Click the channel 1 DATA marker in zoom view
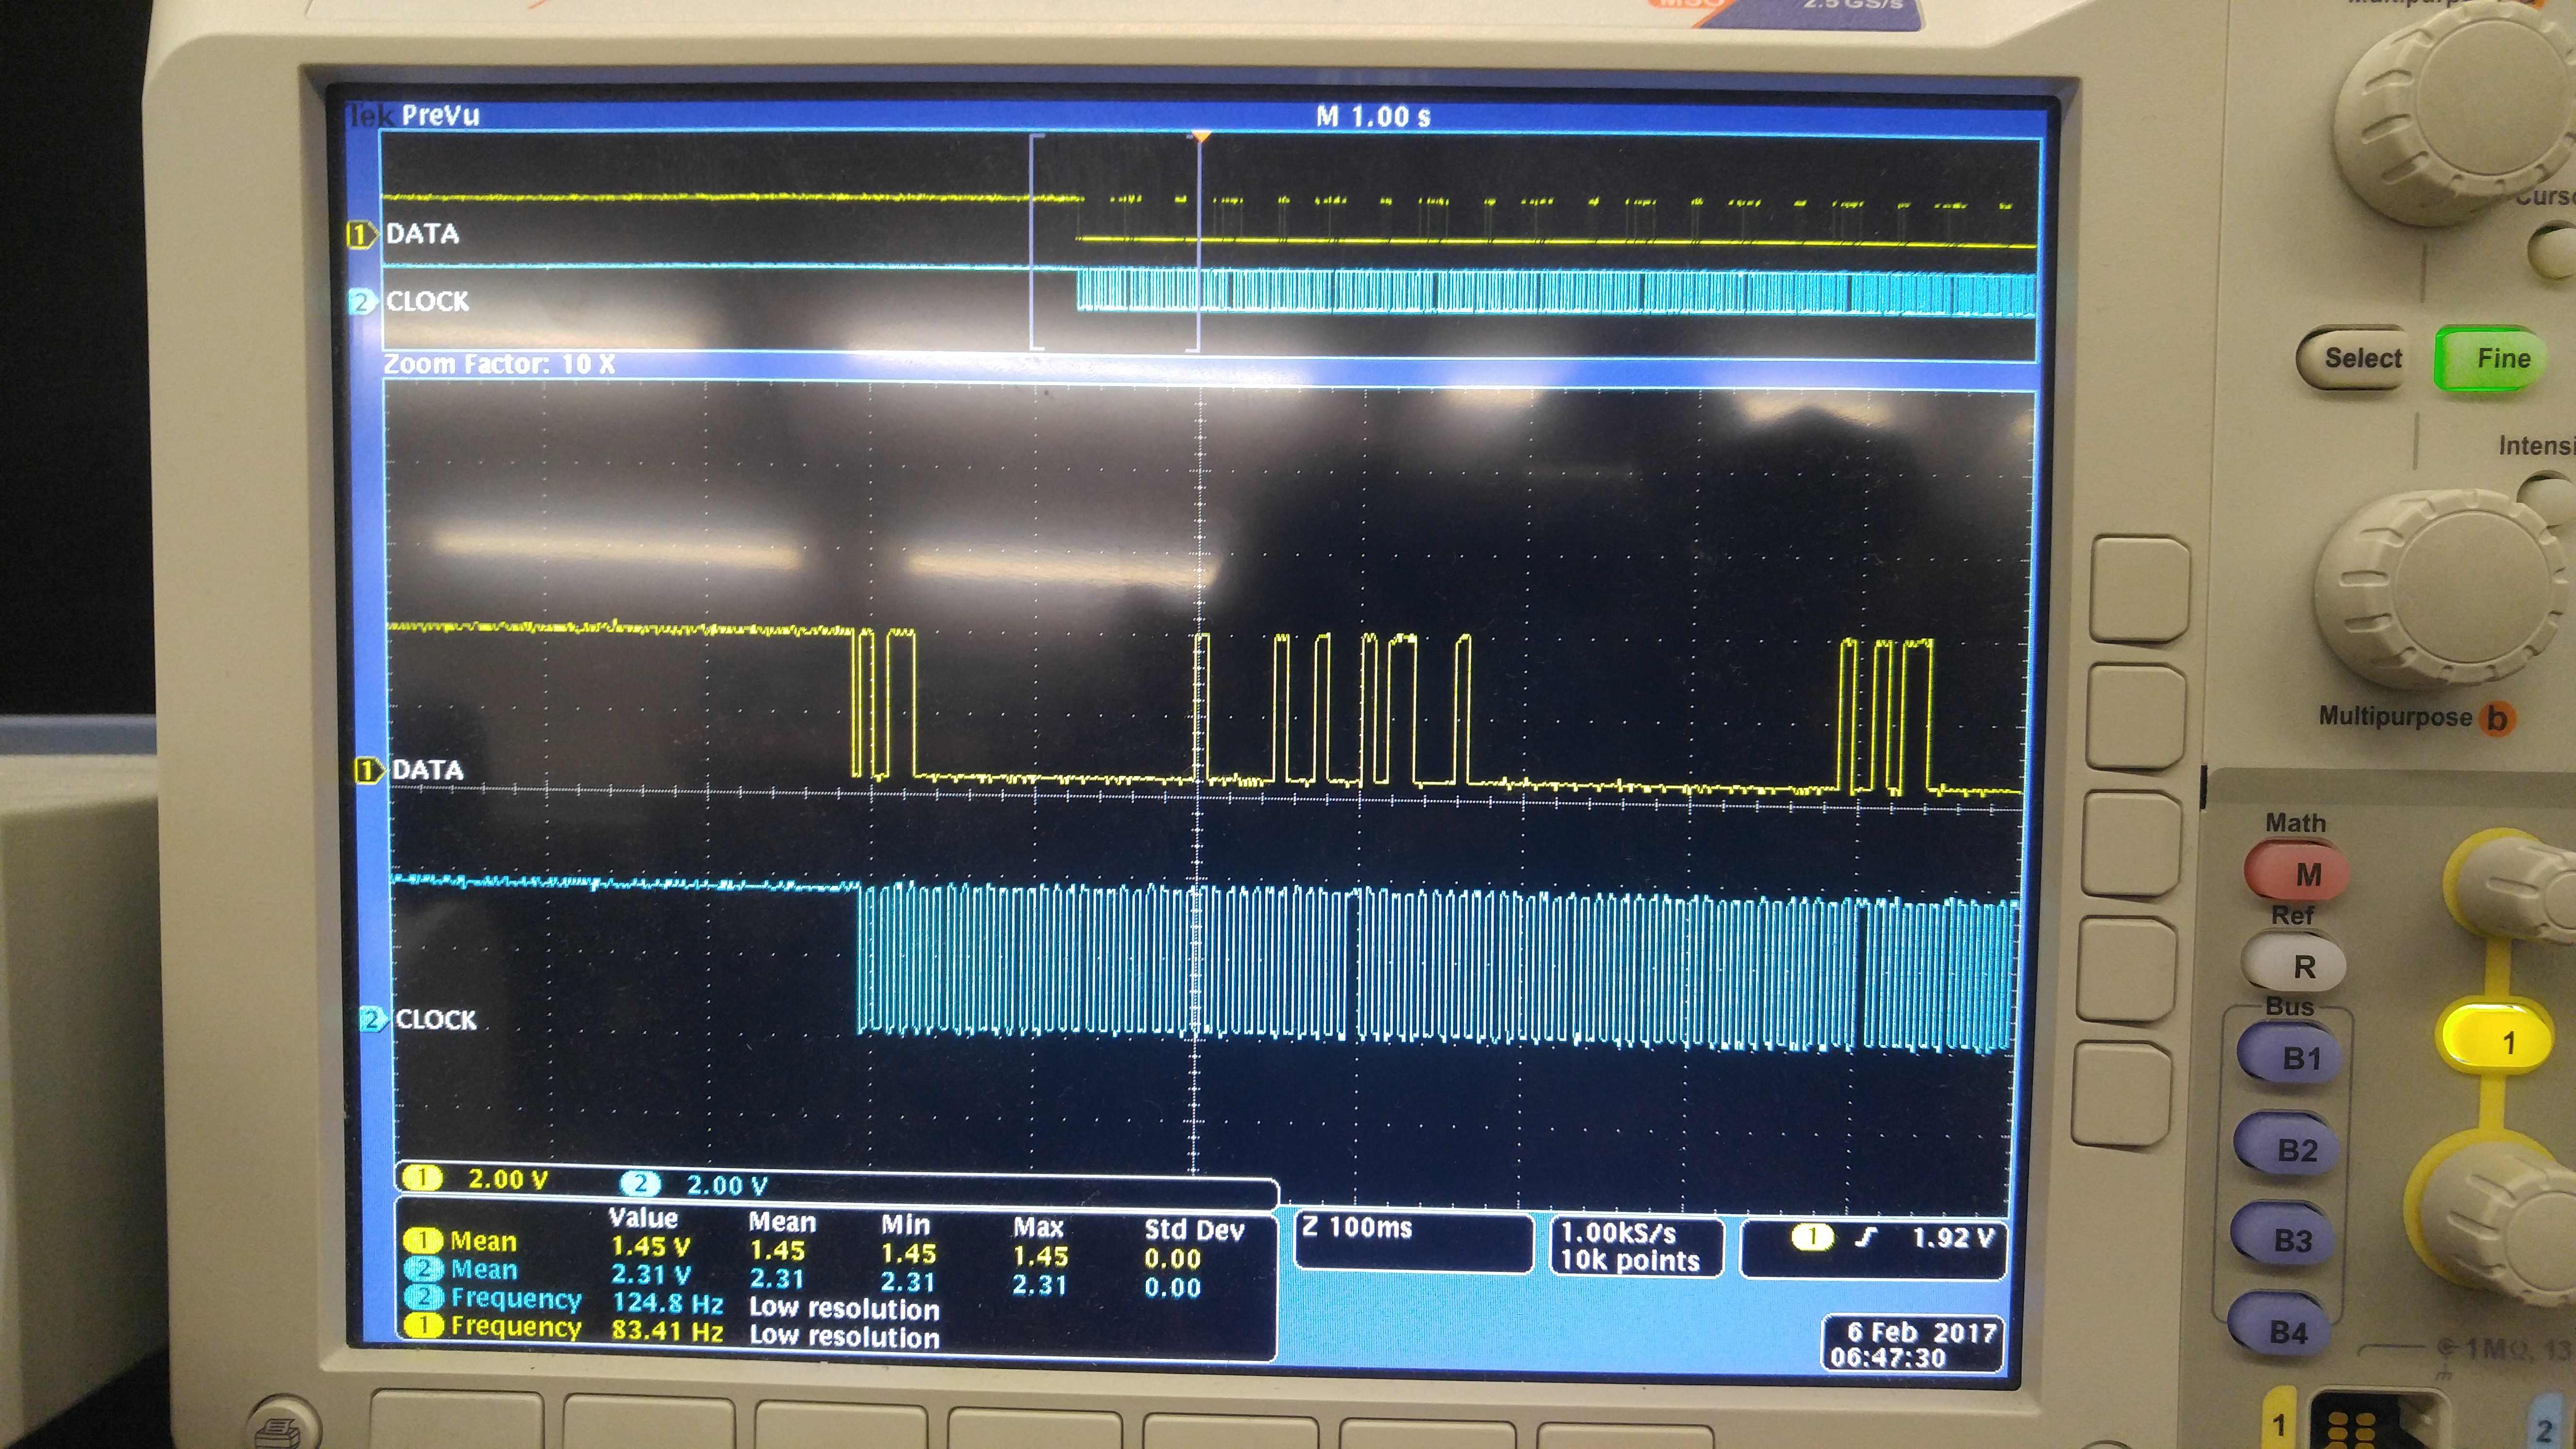Viewport: 2576px width, 1449px height. pos(369,770)
